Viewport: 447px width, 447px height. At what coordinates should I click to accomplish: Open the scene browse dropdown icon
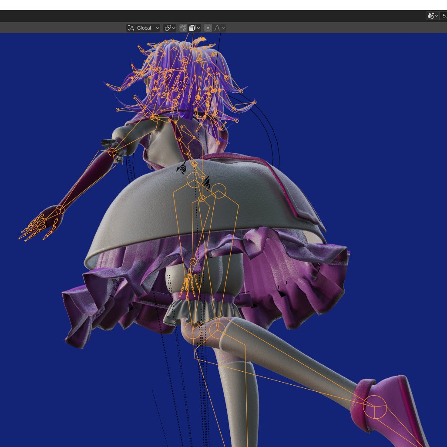(x=433, y=16)
